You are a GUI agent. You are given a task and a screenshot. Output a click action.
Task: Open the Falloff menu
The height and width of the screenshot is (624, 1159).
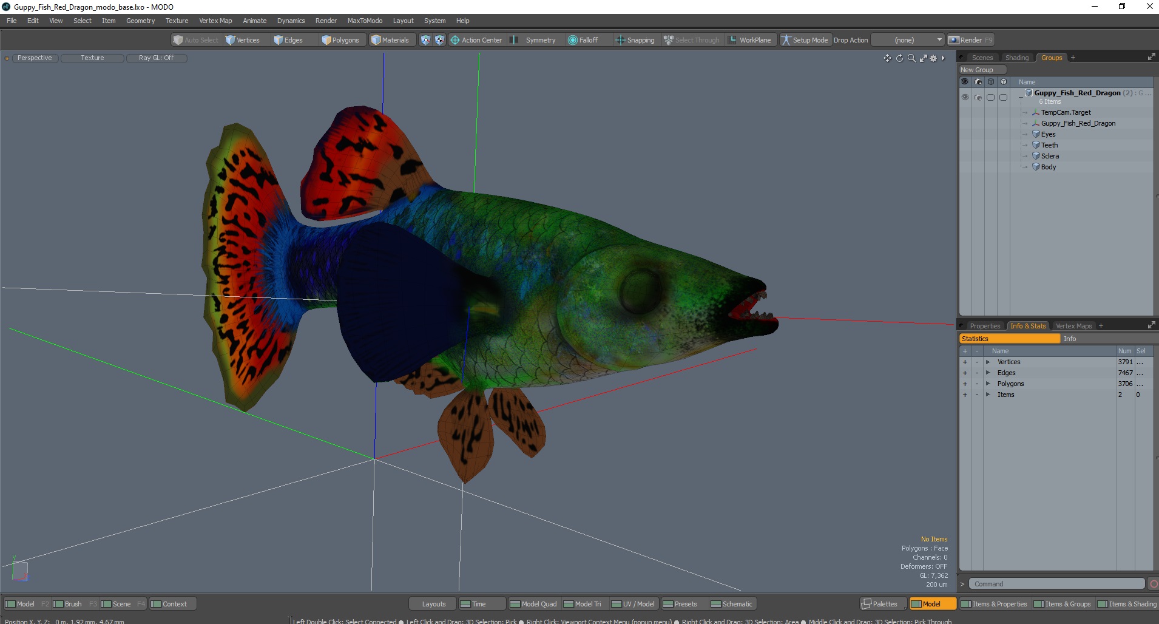click(x=583, y=40)
